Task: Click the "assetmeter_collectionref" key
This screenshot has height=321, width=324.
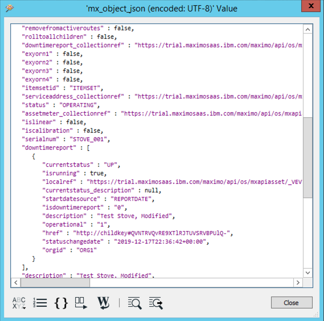Action: [x=66, y=114]
